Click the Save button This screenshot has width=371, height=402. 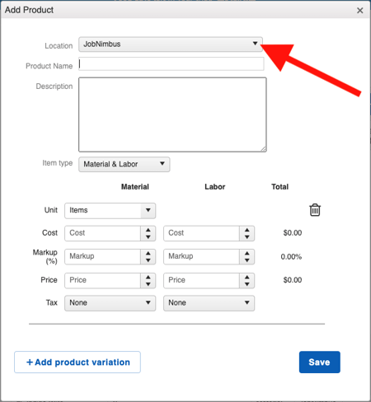click(x=320, y=362)
